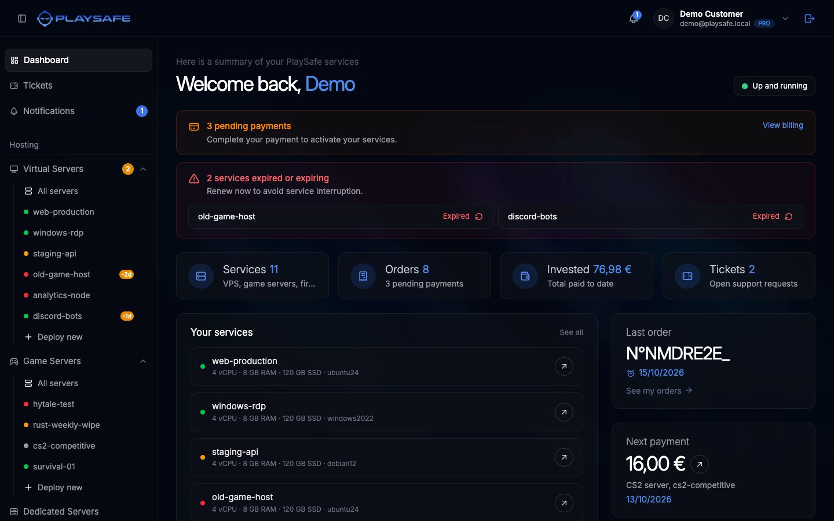Click the Up and running status pill
This screenshot has height=521, width=834.
pos(774,86)
